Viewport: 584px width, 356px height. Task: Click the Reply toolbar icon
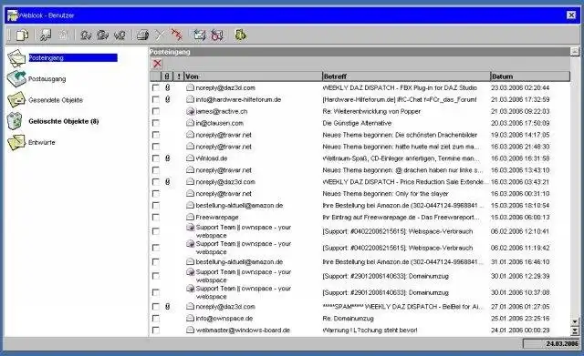[x=86, y=36]
